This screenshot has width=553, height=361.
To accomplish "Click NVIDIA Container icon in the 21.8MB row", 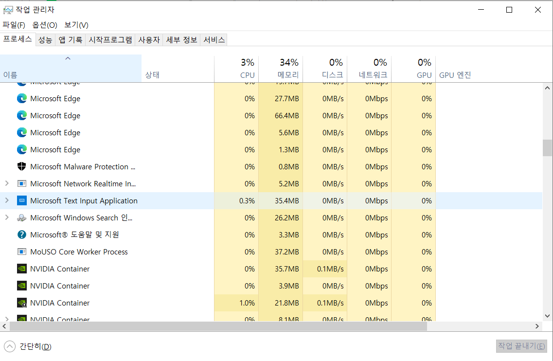I will pyautogui.click(x=22, y=303).
